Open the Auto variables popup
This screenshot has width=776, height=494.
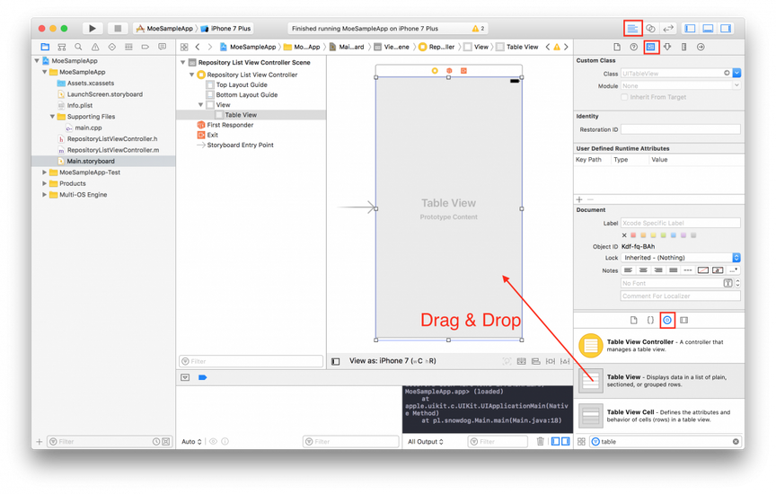click(x=191, y=442)
